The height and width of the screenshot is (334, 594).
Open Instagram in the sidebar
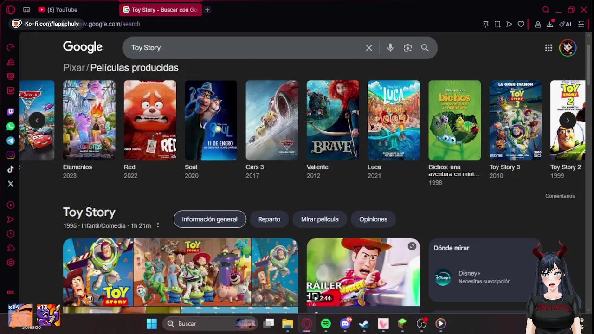11,155
